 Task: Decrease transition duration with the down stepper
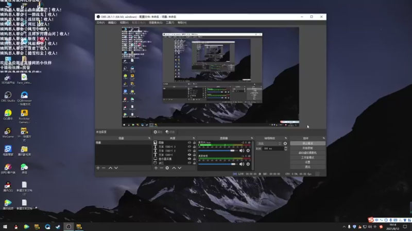coord(286,149)
